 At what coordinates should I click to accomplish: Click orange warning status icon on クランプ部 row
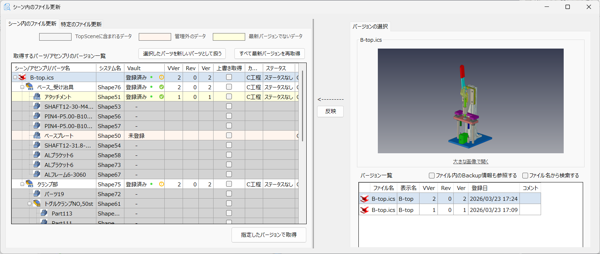tap(161, 184)
